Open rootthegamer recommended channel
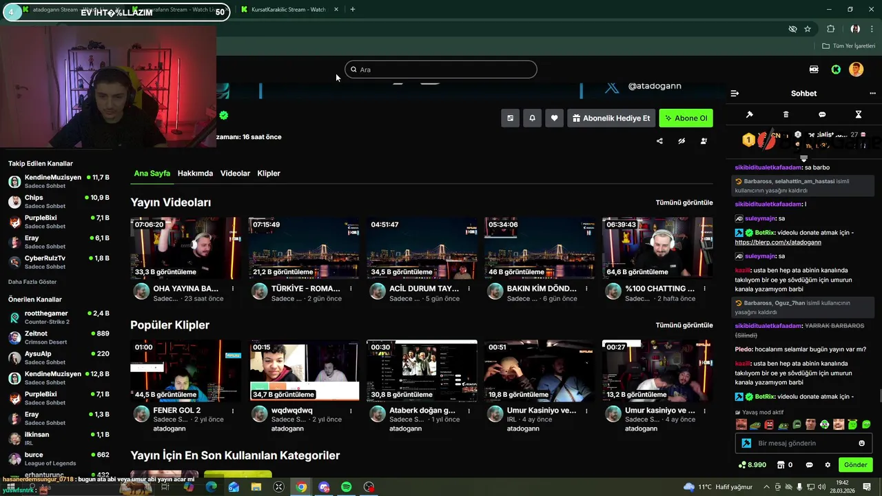882x496 pixels. (59, 318)
